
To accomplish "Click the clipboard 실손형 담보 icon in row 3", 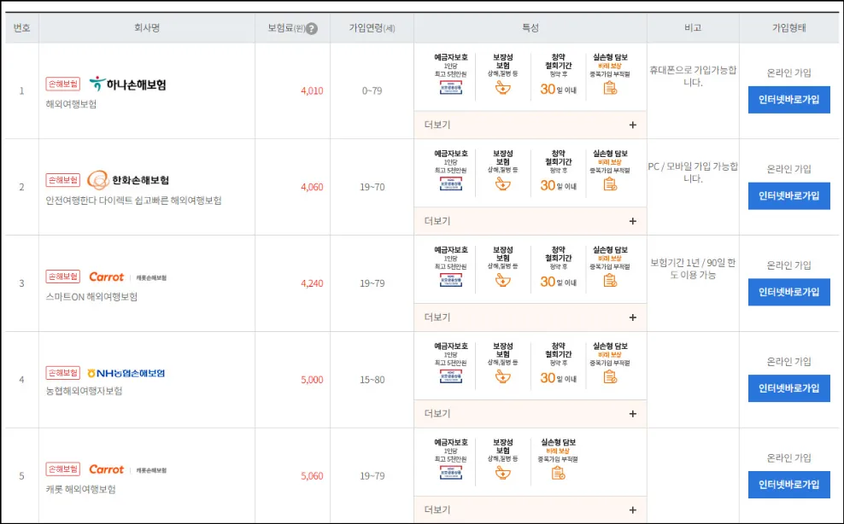I will click(x=610, y=281).
